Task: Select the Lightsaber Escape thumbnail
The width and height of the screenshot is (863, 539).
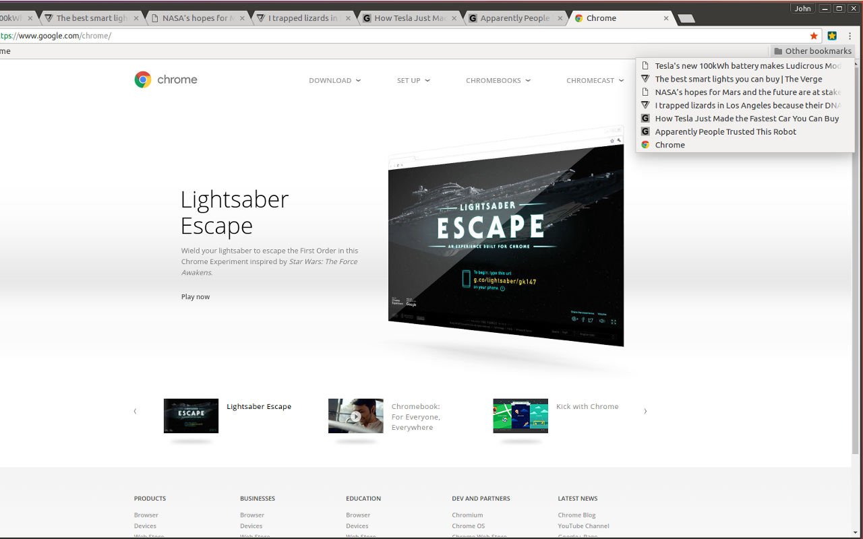Action: 191,416
